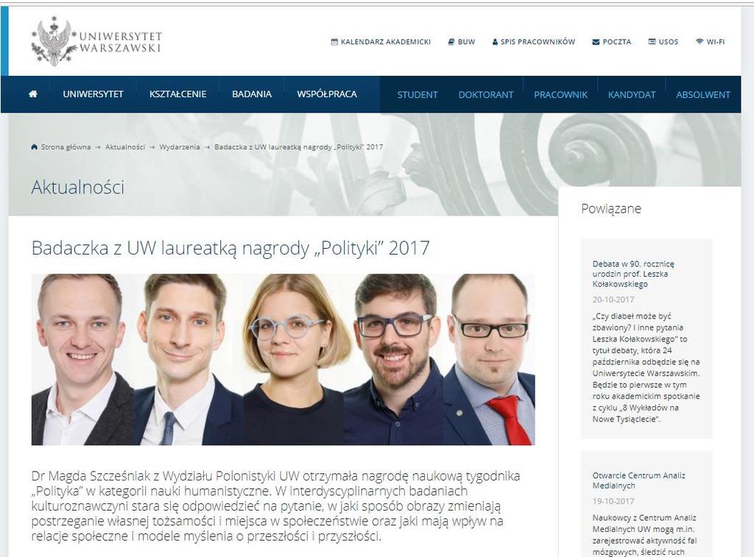Click the home icon in navigation bar
This screenshot has width=754, height=557.
pos(32,94)
